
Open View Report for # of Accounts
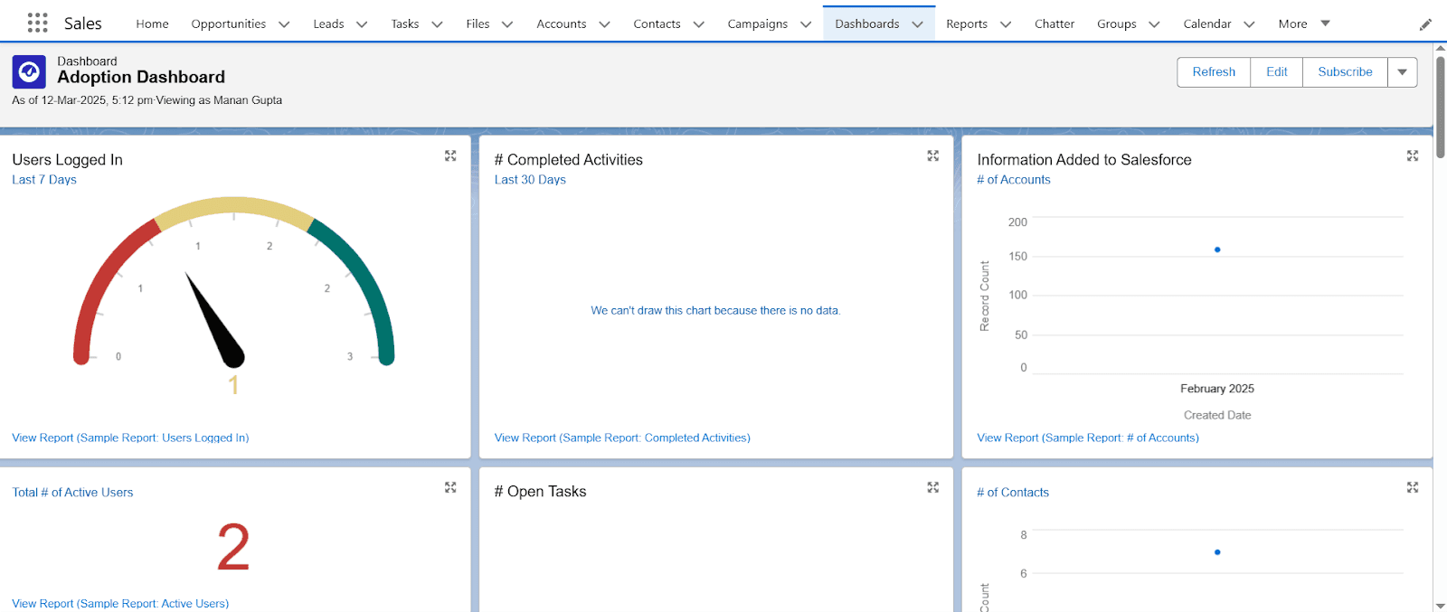pos(1088,438)
